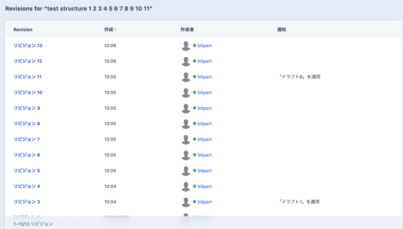Click the Revision column header

(x=23, y=30)
